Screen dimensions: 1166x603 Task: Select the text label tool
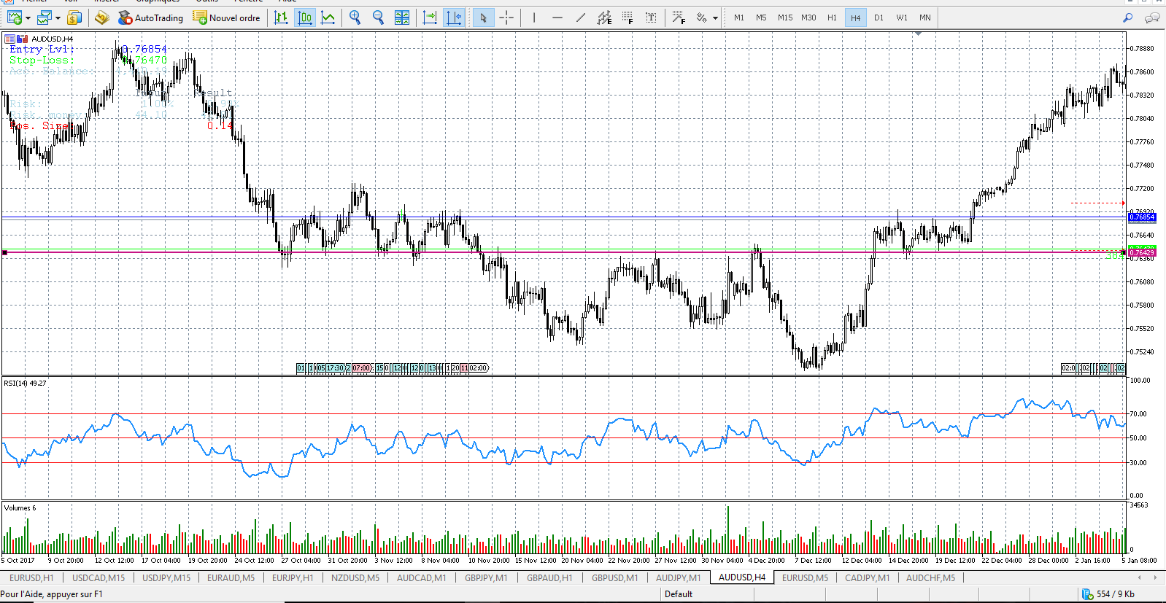(651, 17)
